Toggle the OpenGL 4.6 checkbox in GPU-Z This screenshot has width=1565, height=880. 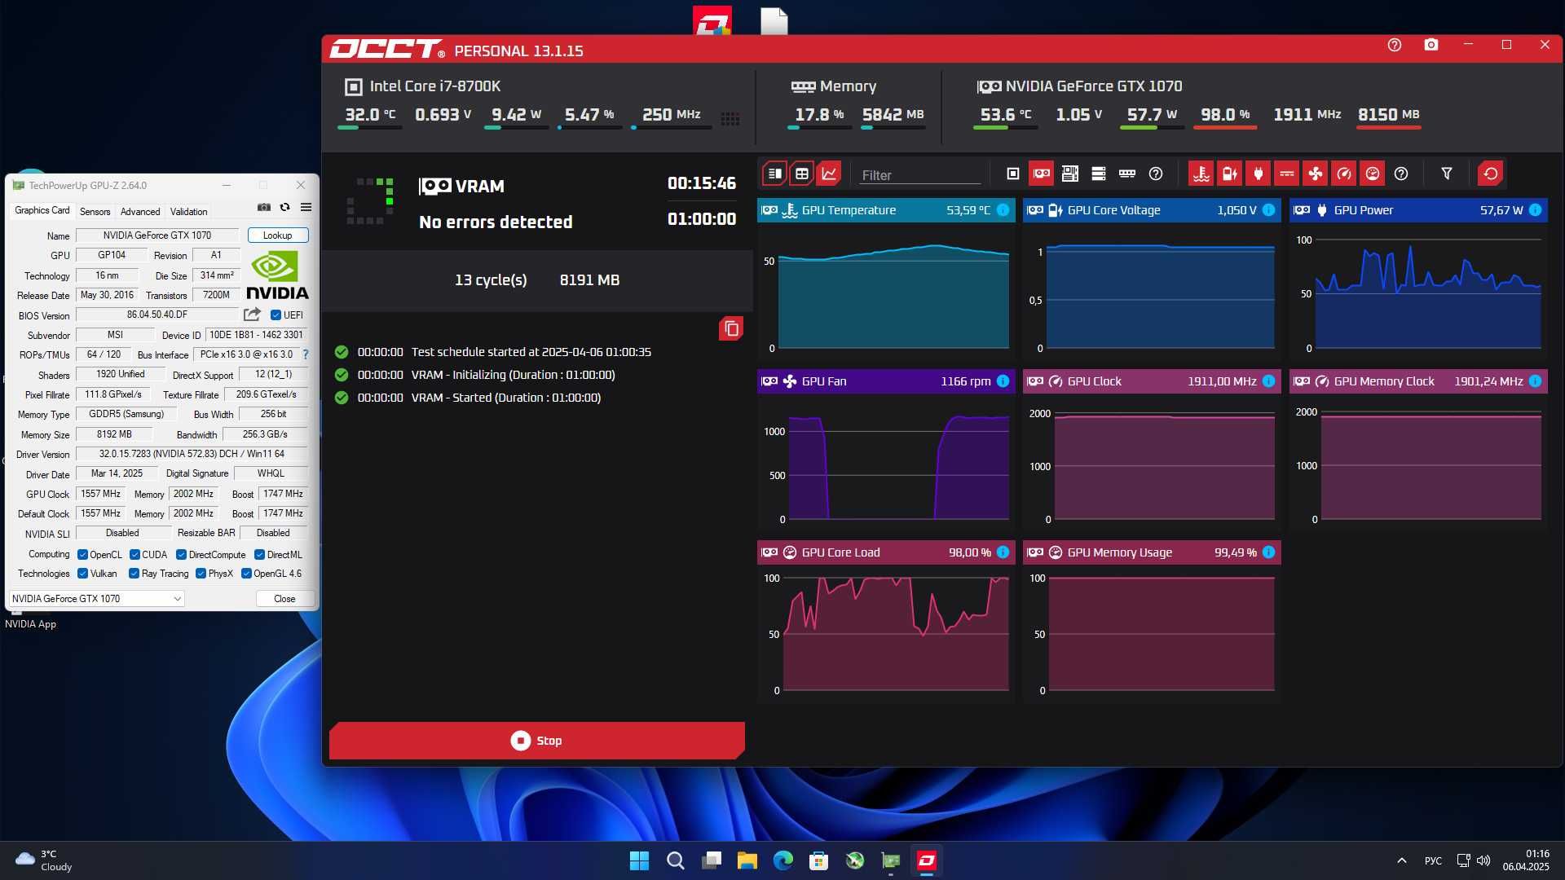click(246, 574)
